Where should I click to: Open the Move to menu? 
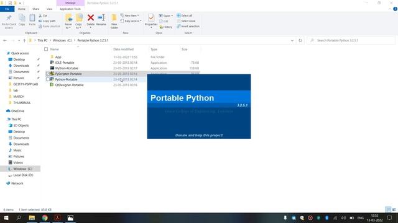68,21
